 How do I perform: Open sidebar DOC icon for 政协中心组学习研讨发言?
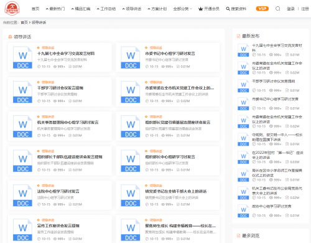tap(243, 211)
